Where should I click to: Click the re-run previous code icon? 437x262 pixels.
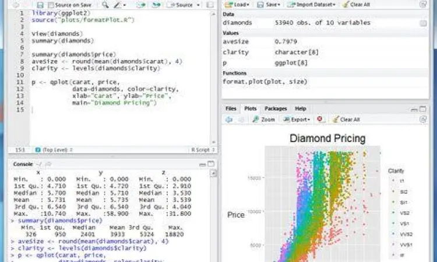(x=156, y=5)
